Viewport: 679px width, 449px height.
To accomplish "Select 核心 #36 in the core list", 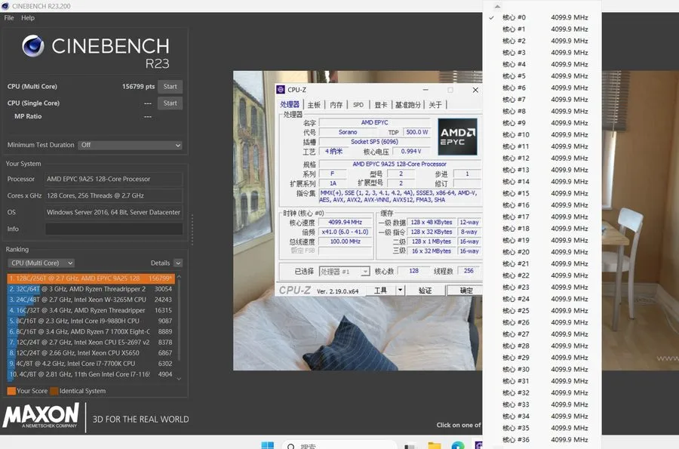I will pos(542,440).
